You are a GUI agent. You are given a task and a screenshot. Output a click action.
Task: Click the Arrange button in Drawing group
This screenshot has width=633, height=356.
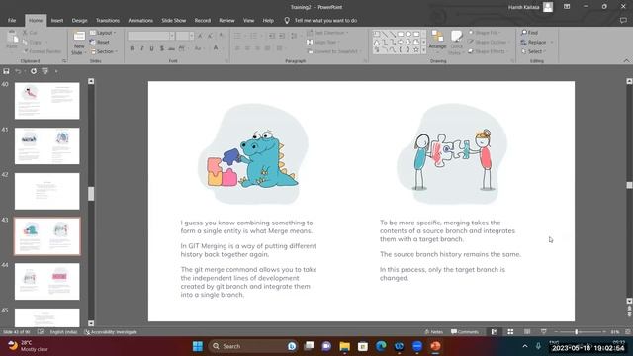tap(437, 41)
